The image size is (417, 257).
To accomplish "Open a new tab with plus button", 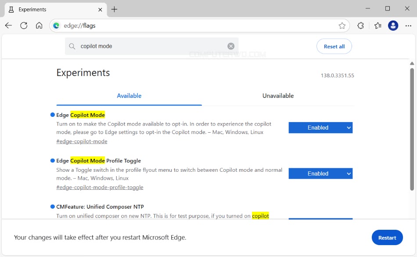I will tap(115, 9).
